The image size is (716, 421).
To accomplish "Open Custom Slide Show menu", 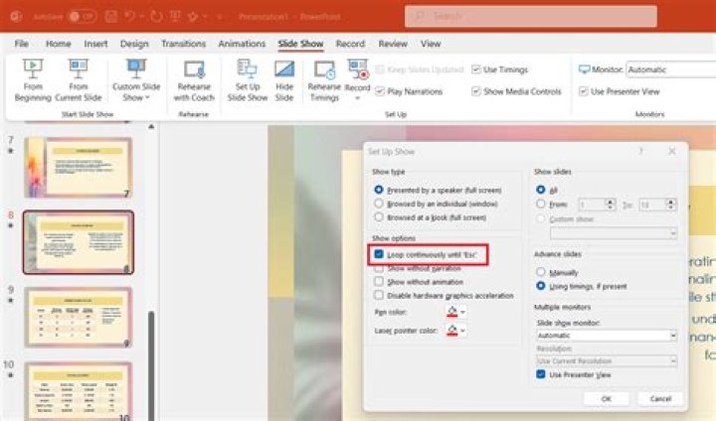I will 136,80.
